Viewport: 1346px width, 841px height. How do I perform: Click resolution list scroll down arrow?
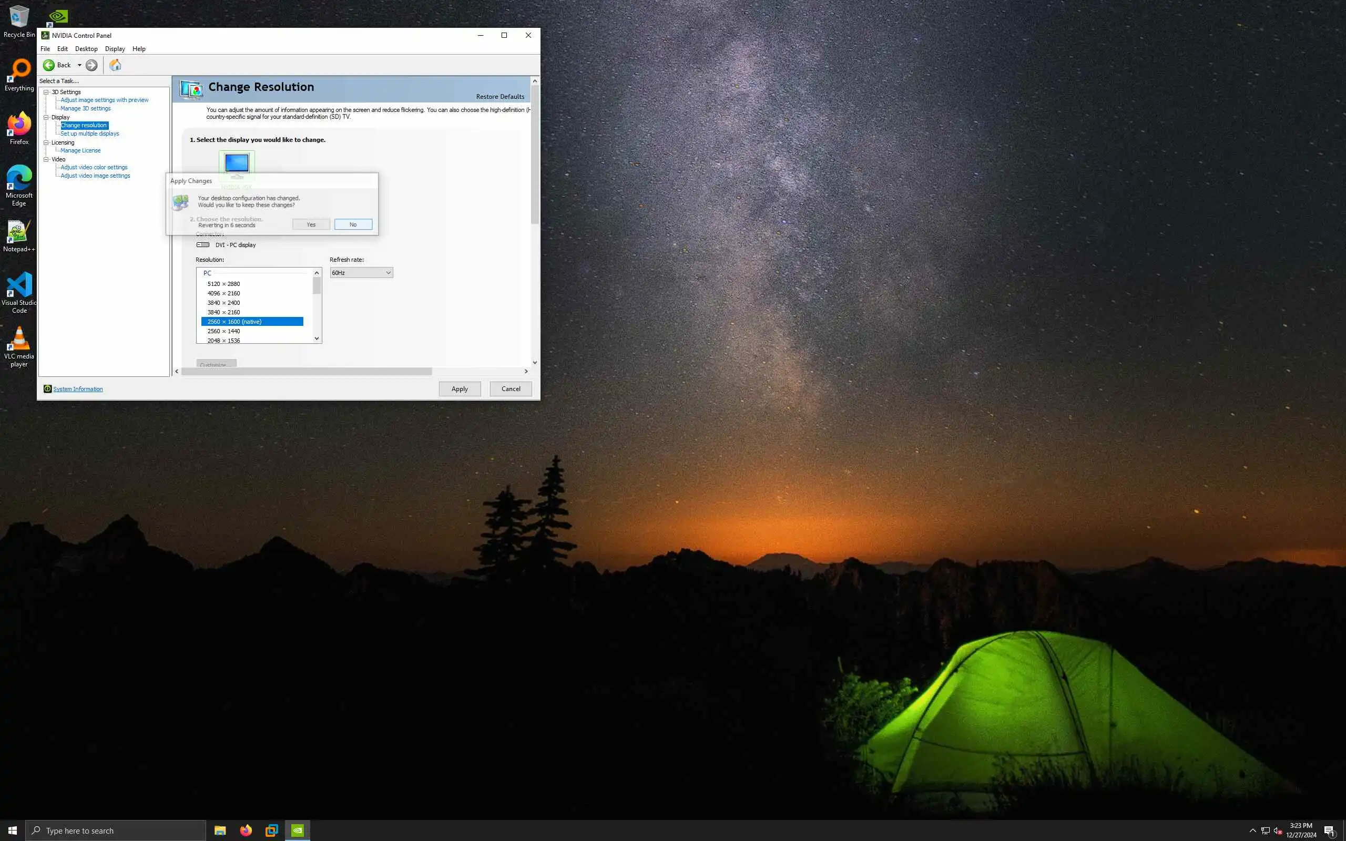(317, 338)
